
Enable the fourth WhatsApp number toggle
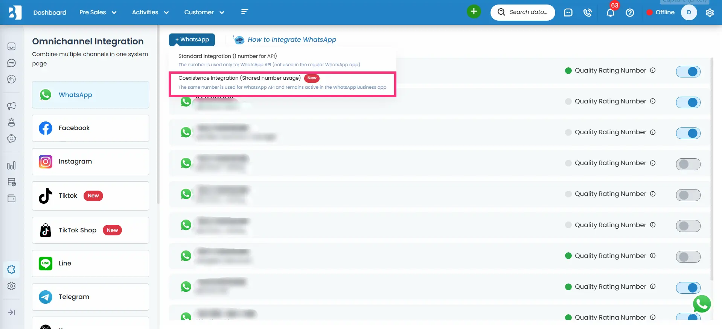(x=688, y=164)
